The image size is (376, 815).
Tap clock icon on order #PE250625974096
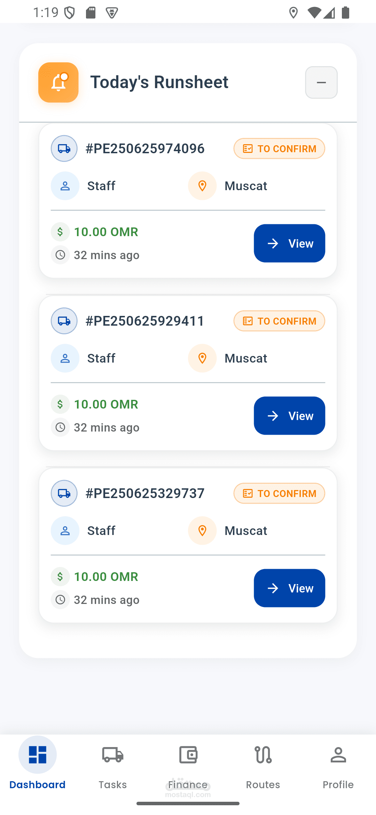tap(60, 255)
